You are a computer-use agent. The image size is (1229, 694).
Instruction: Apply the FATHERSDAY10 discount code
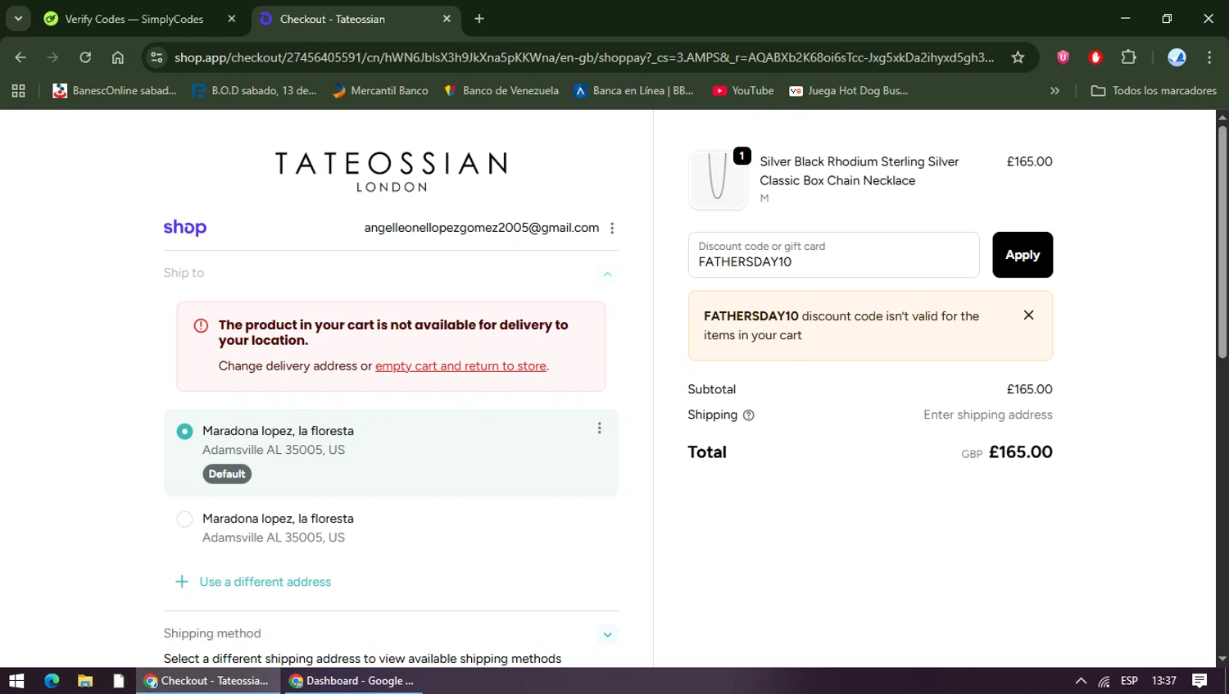pyautogui.click(x=1023, y=255)
